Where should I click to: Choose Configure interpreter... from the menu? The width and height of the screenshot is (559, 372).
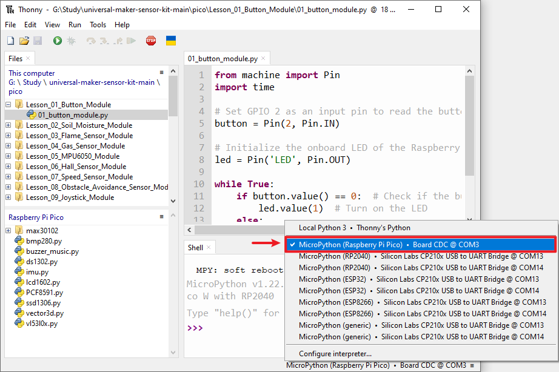pos(421,354)
